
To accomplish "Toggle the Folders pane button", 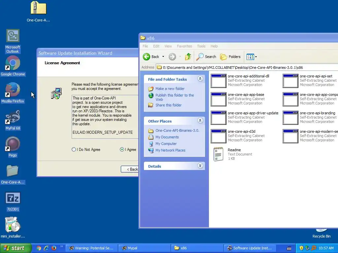I will click(230, 57).
